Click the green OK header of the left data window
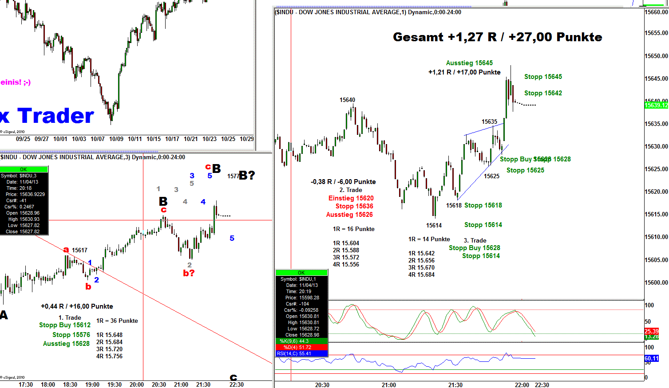Image resolution: width=669 pixels, height=388 pixels. click(x=24, y=169)
